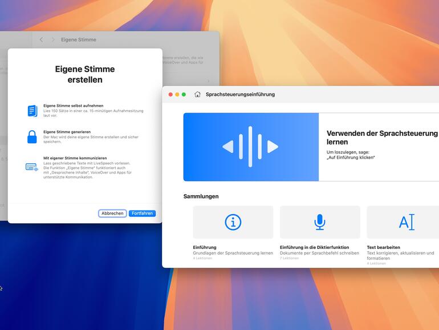Image resolution: width=439 pixels, height=330 pixels.
Task: Click the Eigene Stimme erstellen dialog title
Action: (x=85, y=74)
